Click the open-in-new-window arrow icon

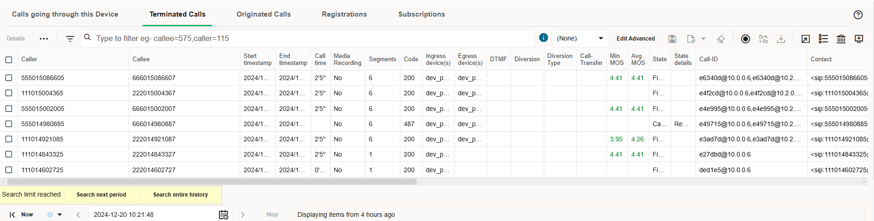point(805,39)
